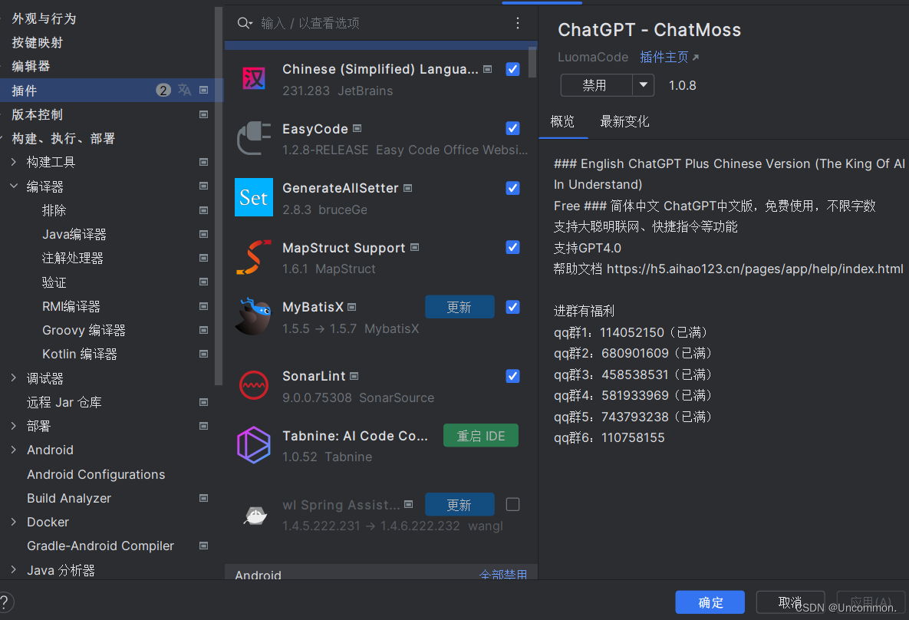Open the 插件主页 link
909x620 pixels.
670,57
